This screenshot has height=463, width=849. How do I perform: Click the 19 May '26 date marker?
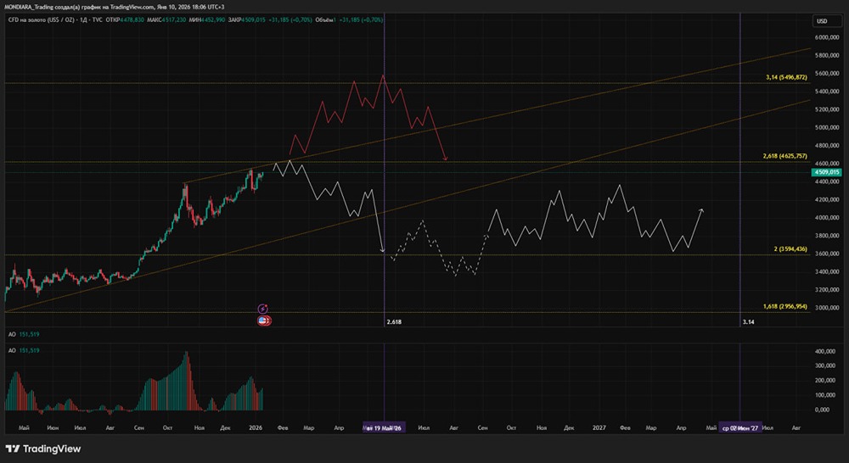point(384,428)
